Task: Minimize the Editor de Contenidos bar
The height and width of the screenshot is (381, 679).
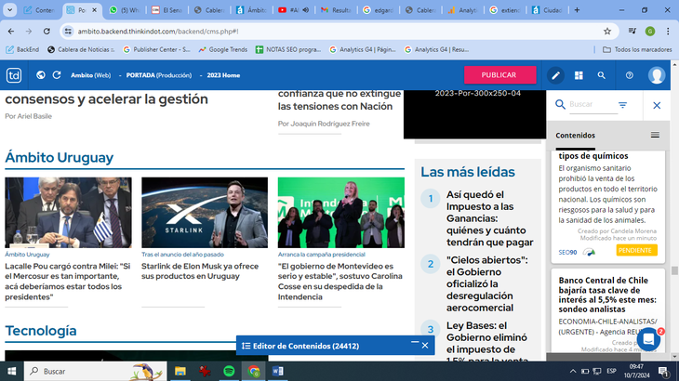Action: (415, 343)
